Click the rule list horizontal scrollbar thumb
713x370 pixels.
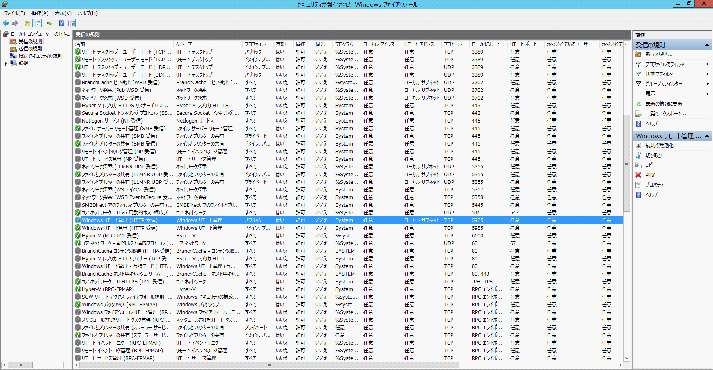(269, 365)
